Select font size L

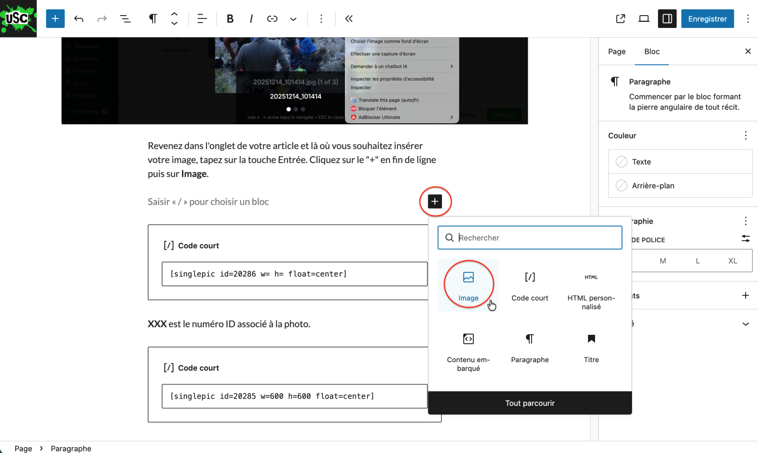tap(697, 261)
